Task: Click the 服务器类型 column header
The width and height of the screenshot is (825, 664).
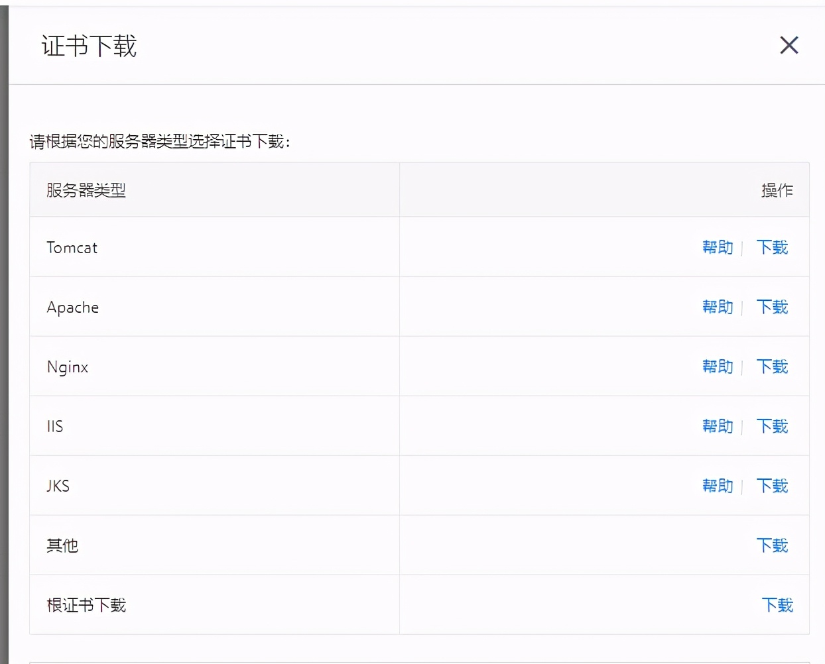Action: [x=86, y=190]
